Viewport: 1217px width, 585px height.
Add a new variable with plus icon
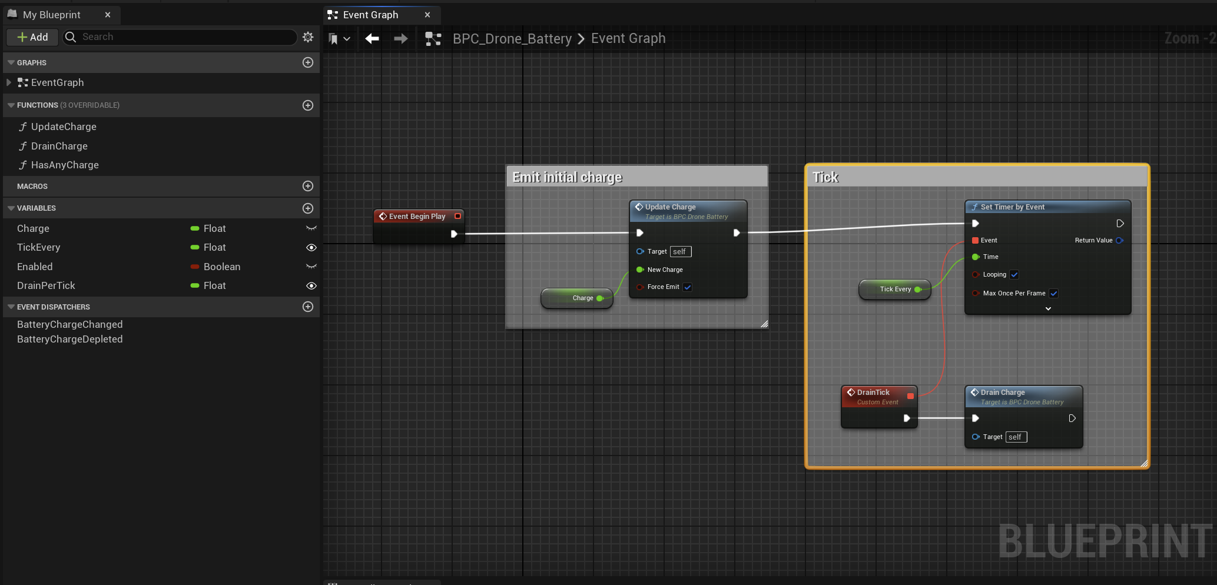[308, 208]
